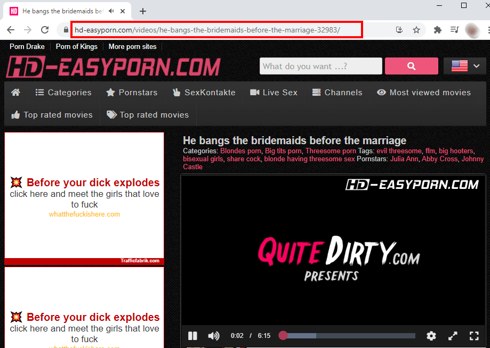Image resolution: width=490 pixels, height=348 pixels.
Task: Open the Pornstars menu item
Action: point(132,92)
